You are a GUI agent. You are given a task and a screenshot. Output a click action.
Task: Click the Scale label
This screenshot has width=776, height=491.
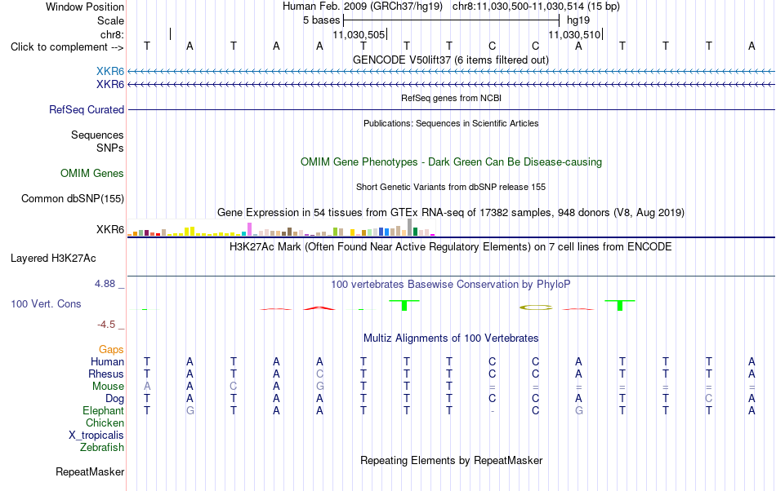[x=111, y=20]
